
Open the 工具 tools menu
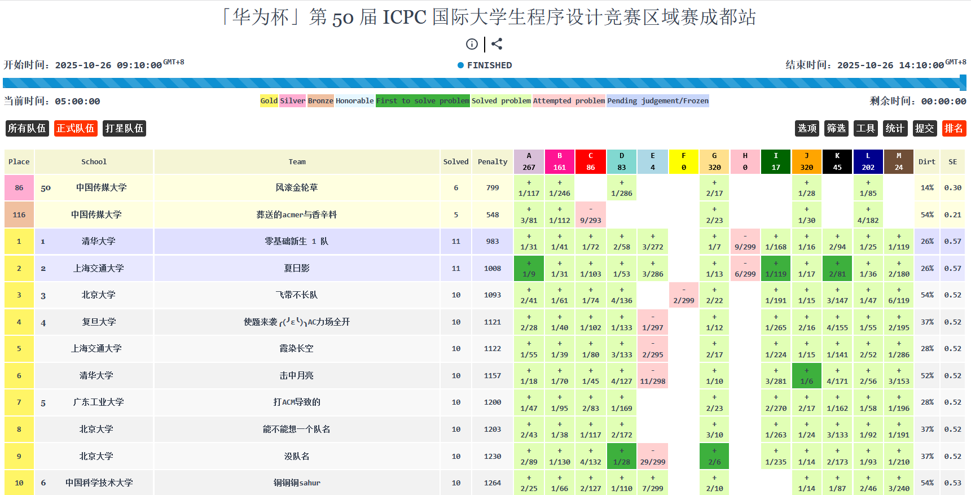point(865,129)
